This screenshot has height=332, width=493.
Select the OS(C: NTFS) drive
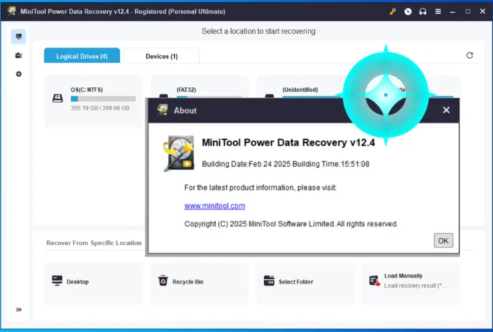click(94, 101)
